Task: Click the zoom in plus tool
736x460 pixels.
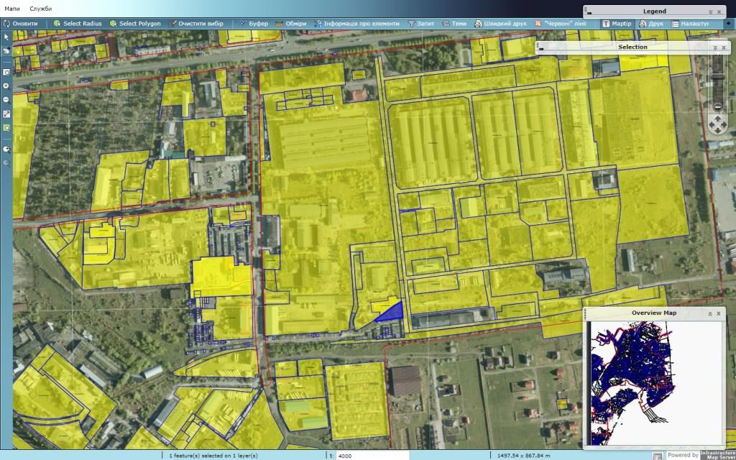Action: coord(6,86)
